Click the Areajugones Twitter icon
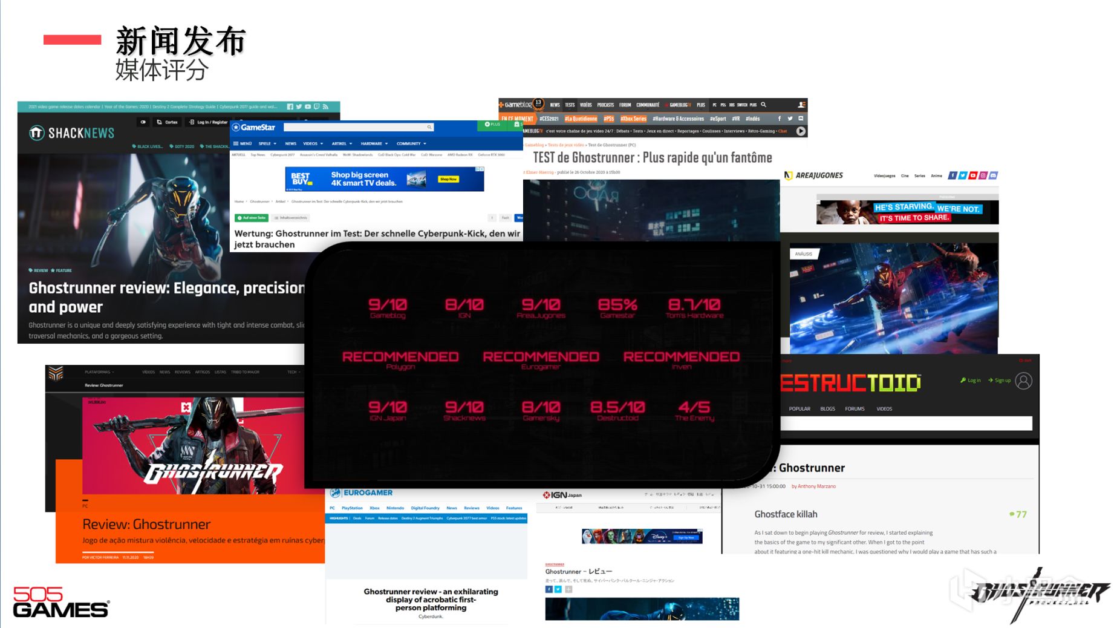Viewport: 1117px width, 628px height. pyautogui.click(x=963, y=175)
